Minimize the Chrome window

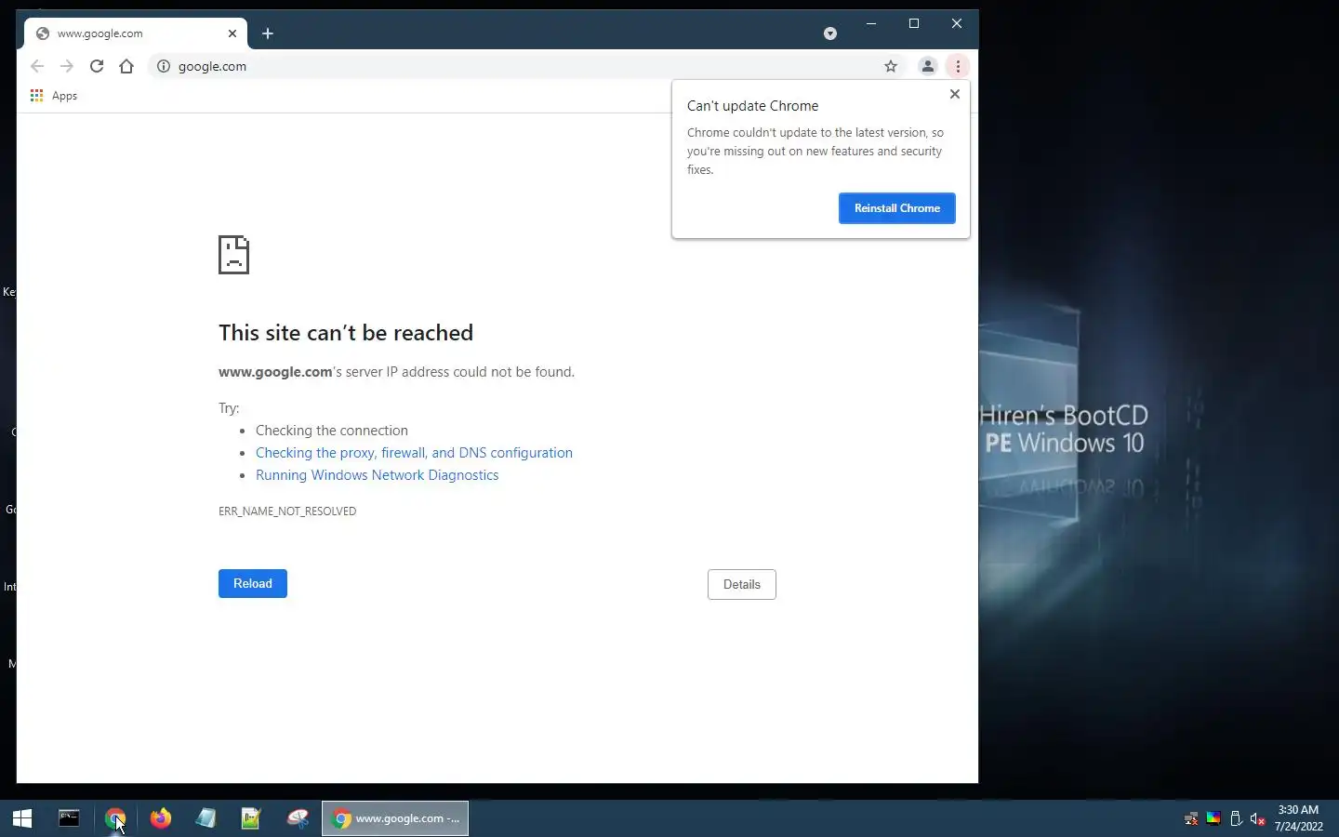[x=871, y=23]
